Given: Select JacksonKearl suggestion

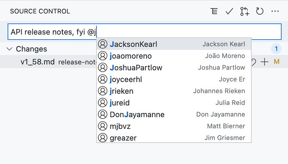Looking at the screenshot, I should click(x=174, y=44).
